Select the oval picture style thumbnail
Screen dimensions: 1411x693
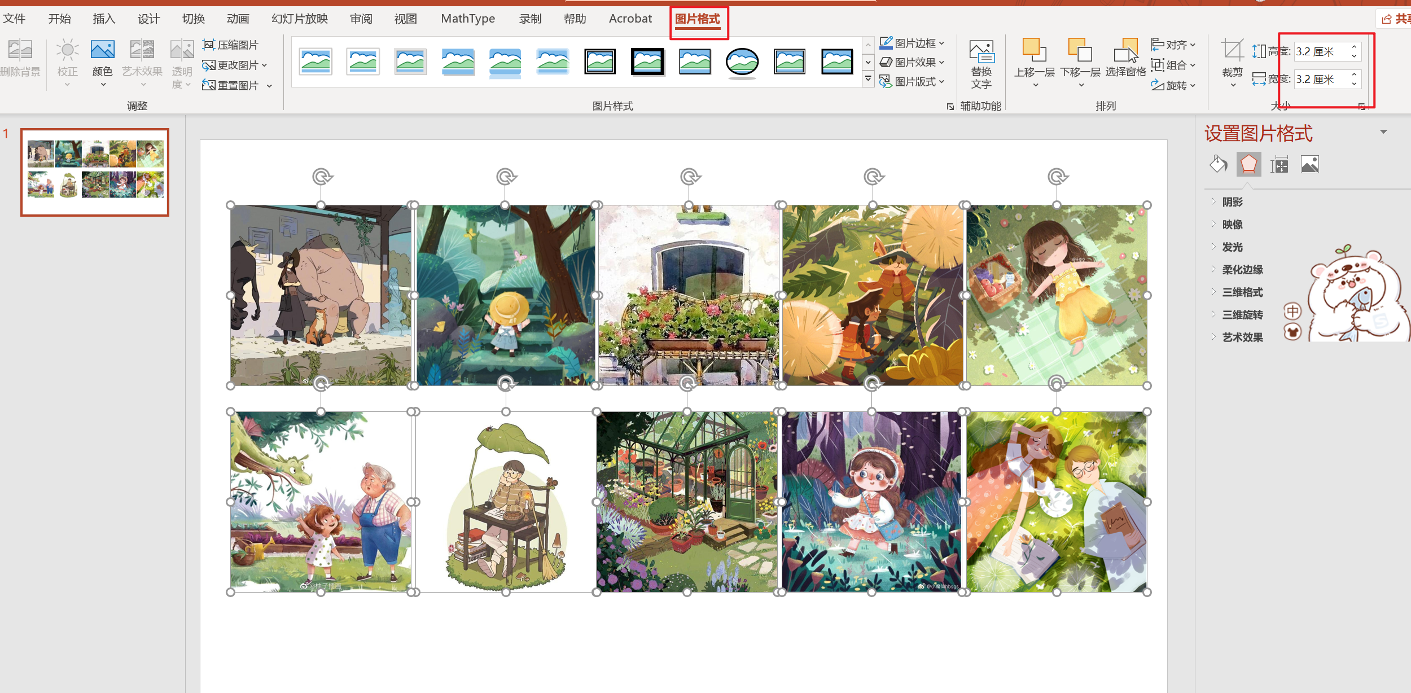(742, 62)
